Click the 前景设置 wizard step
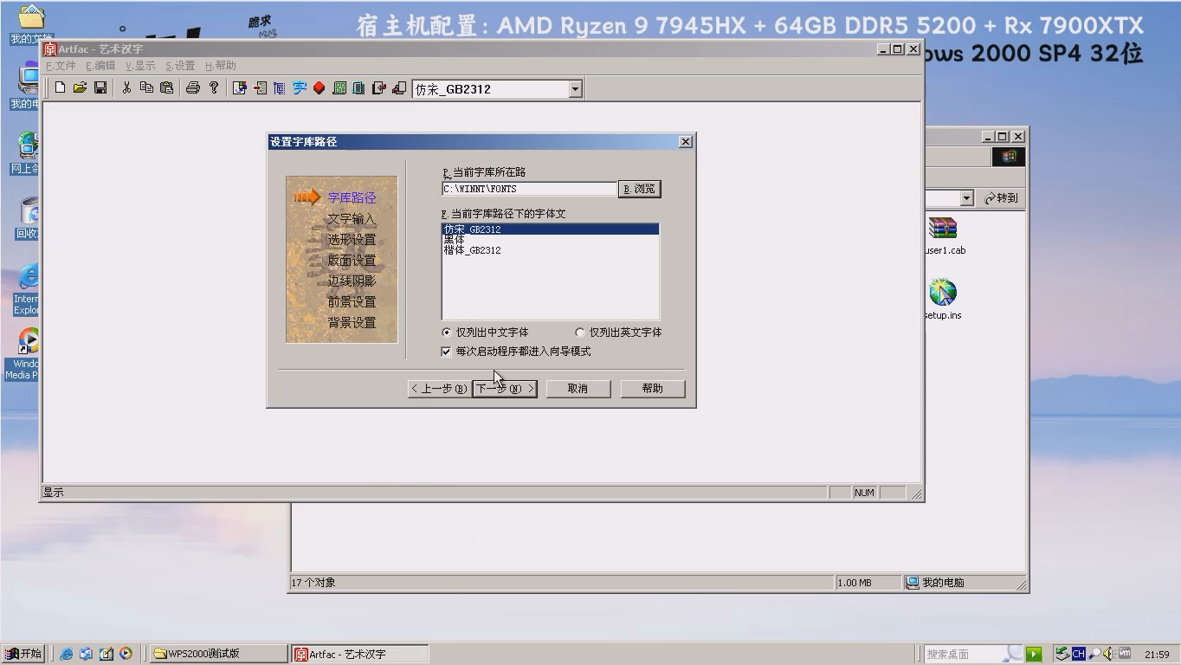Viewport: 1181px width, 665px height. click(x=352, y=302)
